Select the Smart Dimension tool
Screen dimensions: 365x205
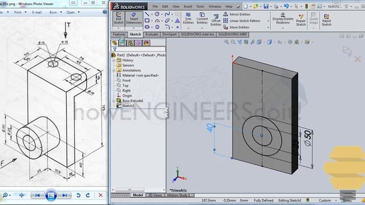133,18
